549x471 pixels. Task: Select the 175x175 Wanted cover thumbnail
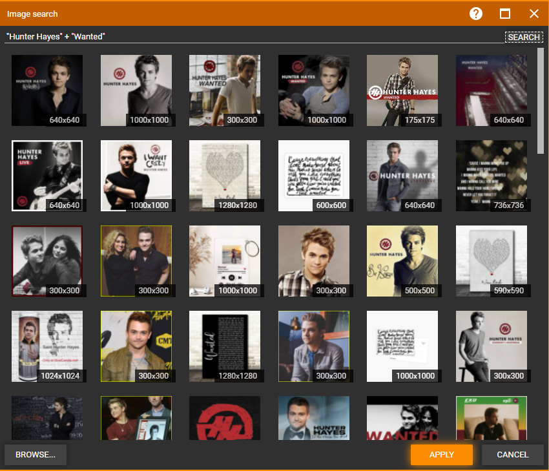(x=402, y=90)
